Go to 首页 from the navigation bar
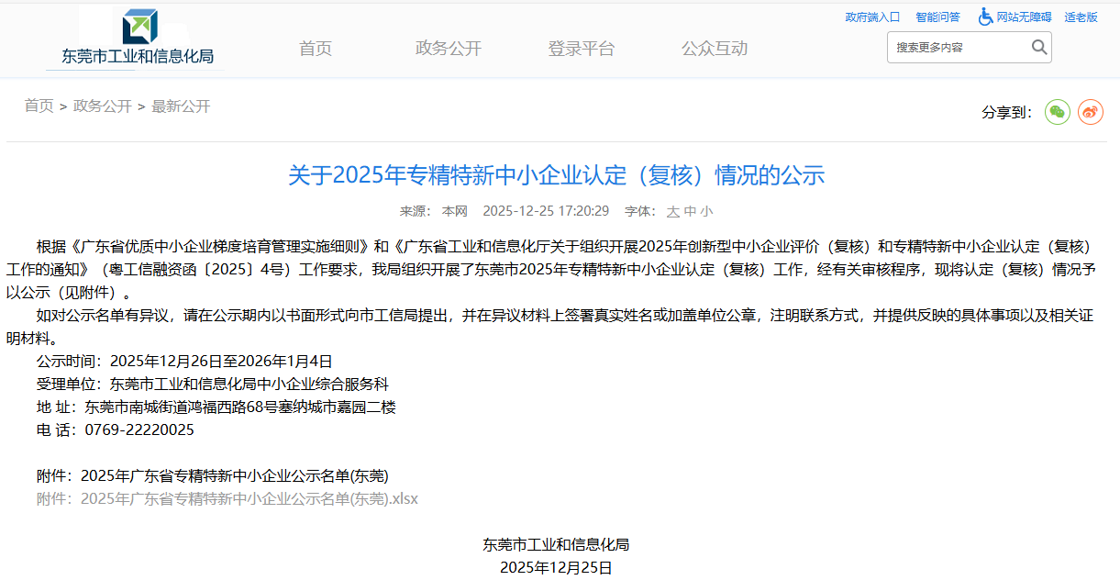 315,48
